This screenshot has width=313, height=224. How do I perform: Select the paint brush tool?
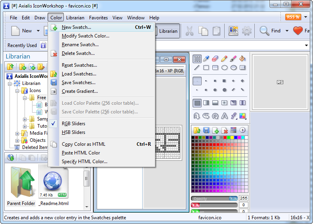[x=233, y=59]
